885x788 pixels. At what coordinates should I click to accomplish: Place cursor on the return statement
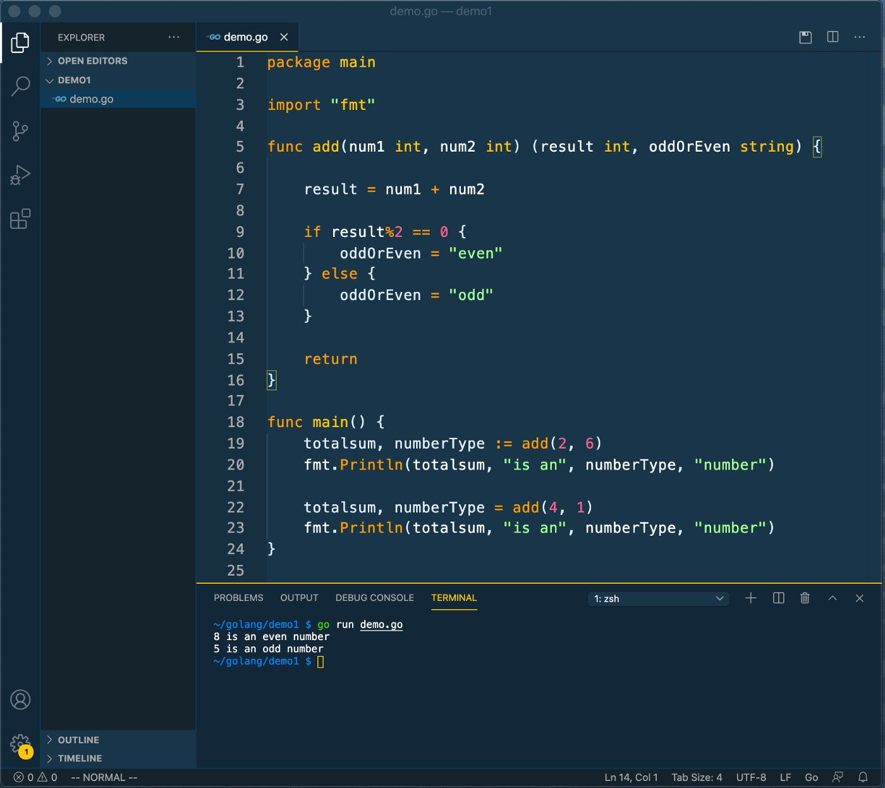pyautogui.click(x=331, y=359)
